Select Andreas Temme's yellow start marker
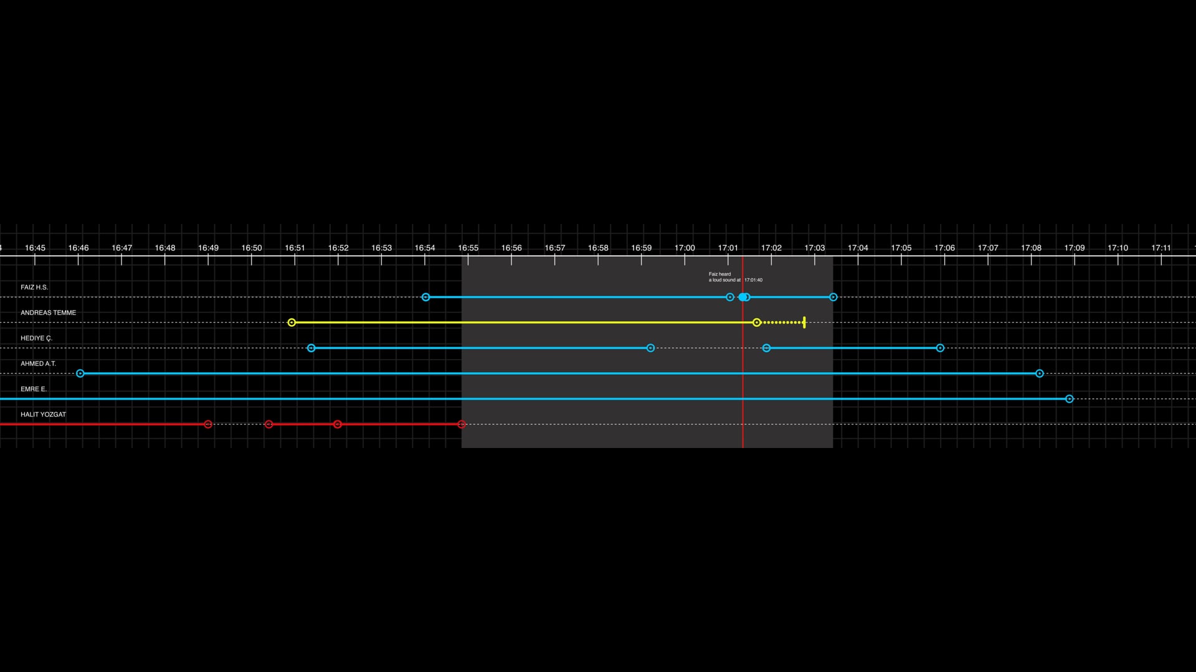Viewport: 1196px width, 672px height. point(292,322)
